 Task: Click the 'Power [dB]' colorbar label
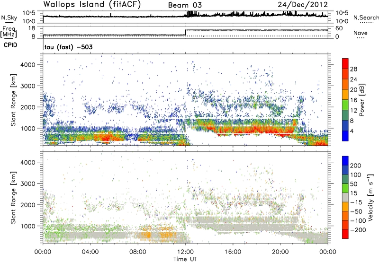tap(361, 100)
